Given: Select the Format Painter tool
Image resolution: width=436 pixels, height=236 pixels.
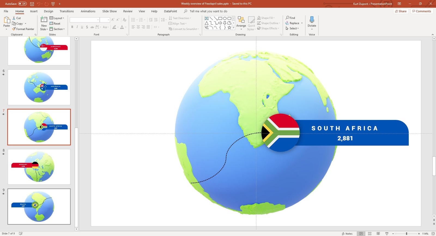Looking at the screenshot, I should tap(23, 29).
